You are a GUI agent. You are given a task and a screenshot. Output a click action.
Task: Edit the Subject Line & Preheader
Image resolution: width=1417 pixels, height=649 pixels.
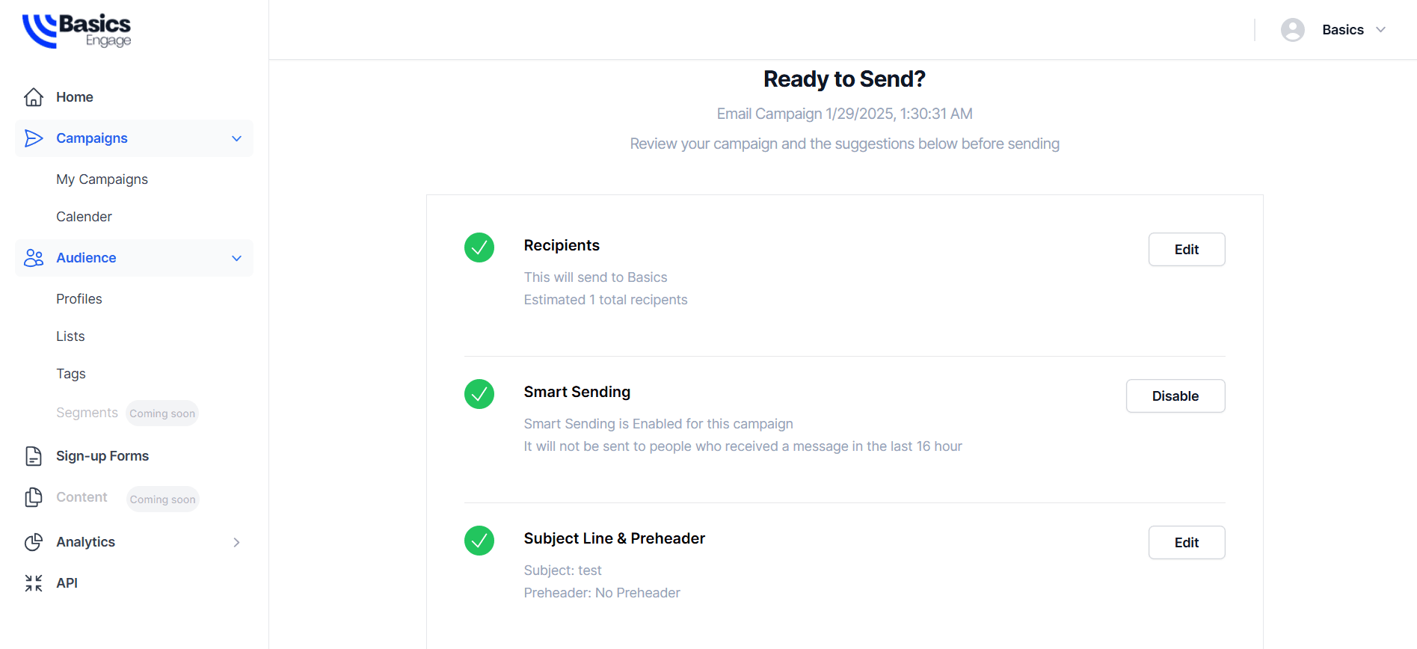1186,543
